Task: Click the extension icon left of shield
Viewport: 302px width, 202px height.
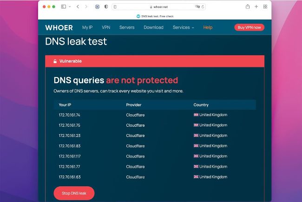Action: (97, 7)
